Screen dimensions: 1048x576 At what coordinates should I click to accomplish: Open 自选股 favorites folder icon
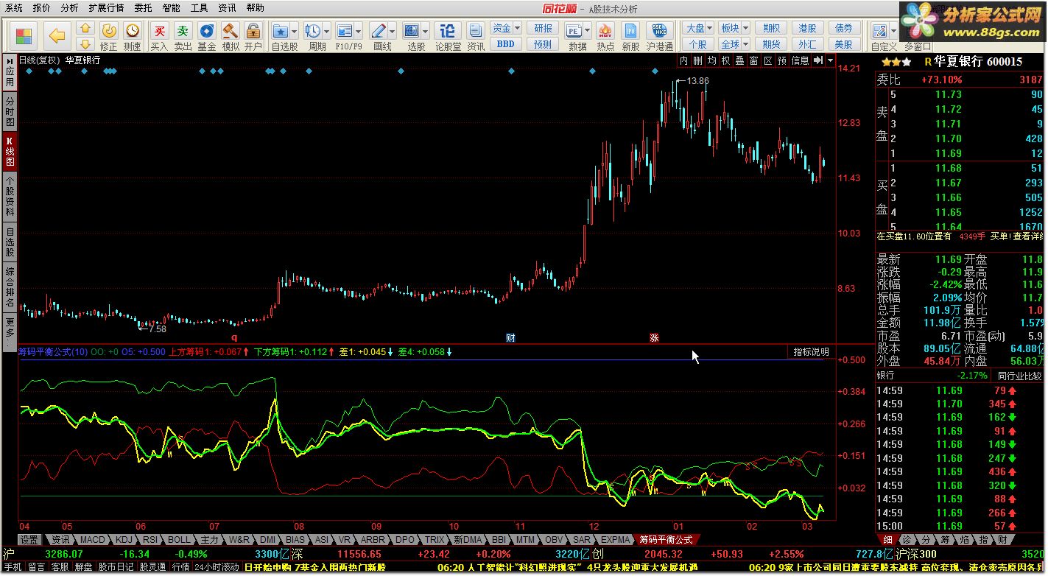[281, 31]
